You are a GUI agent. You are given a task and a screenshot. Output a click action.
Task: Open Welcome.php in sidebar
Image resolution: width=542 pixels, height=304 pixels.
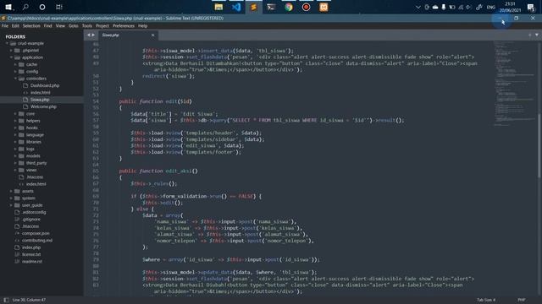43,107
